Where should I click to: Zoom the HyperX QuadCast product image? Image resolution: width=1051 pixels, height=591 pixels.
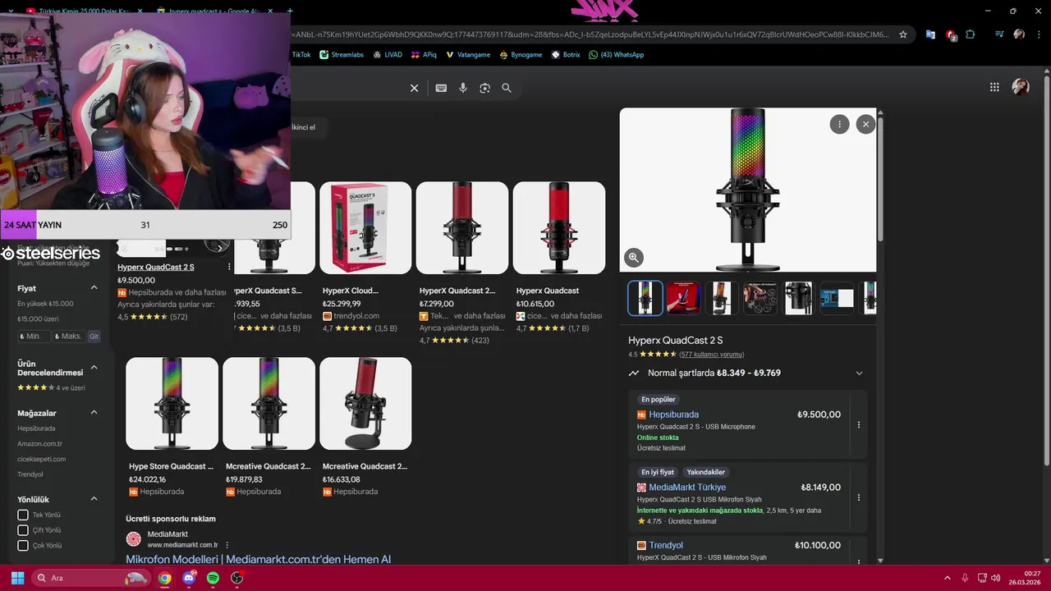point(633,258)
